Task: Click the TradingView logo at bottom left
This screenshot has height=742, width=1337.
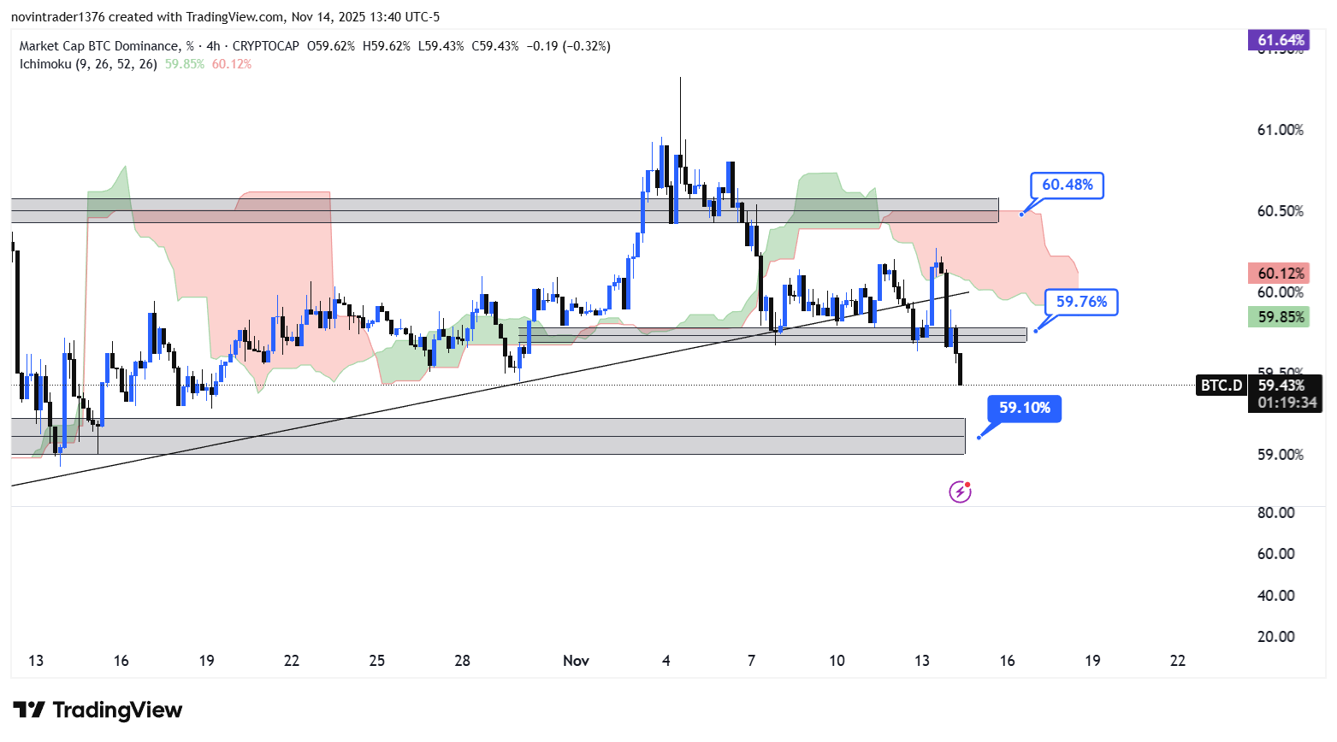Action: pyautogui.click(x=98, y=710)
